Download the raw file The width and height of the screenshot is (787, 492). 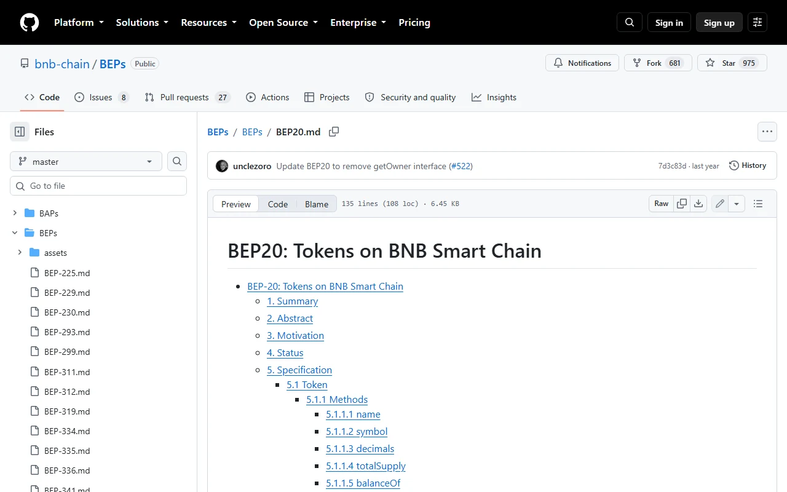pos(698,204)
